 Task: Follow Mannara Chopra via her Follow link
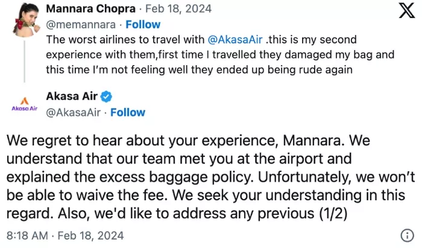pos(143,25)
